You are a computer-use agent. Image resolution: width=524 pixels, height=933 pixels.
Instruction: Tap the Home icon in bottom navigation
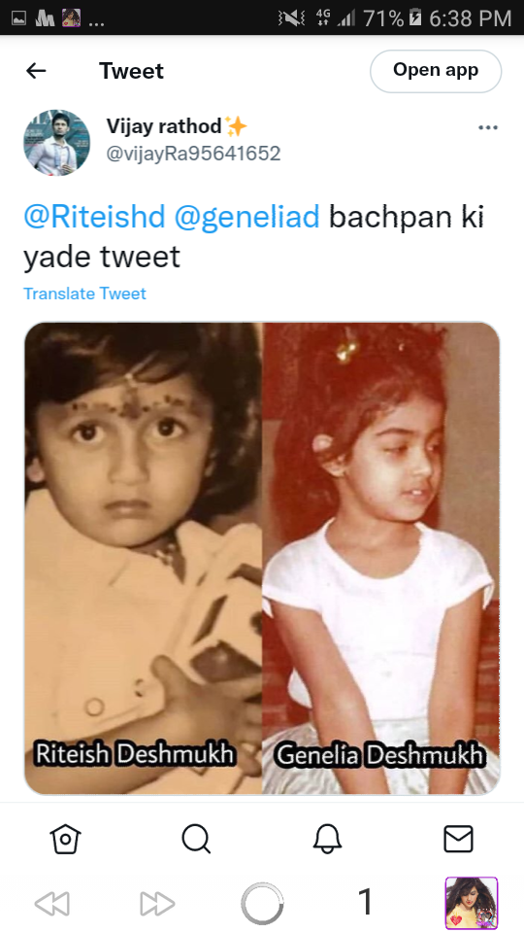(65, 839)
